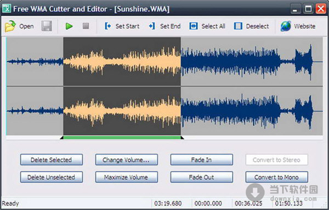Click the Deselect square icon
The width and height of the screenshot is (329, 210).
tap(238, 26)
